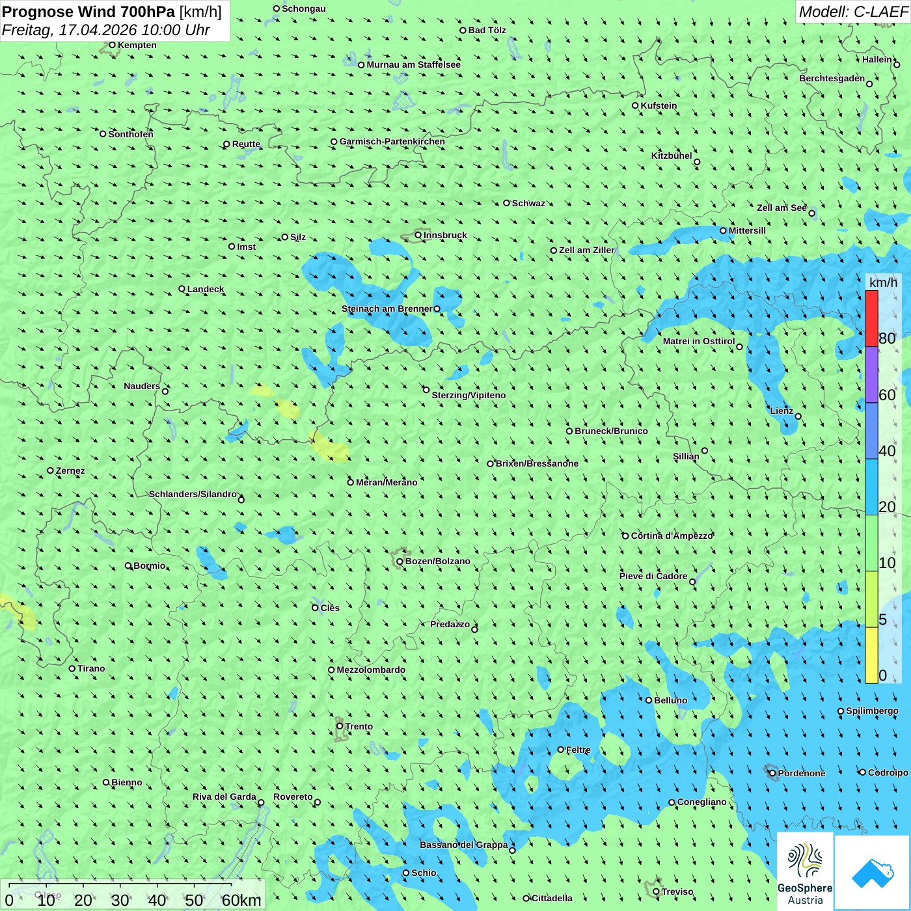
Task: Click the 'Modell: C-LAEF' label
Action: point(853,12)
